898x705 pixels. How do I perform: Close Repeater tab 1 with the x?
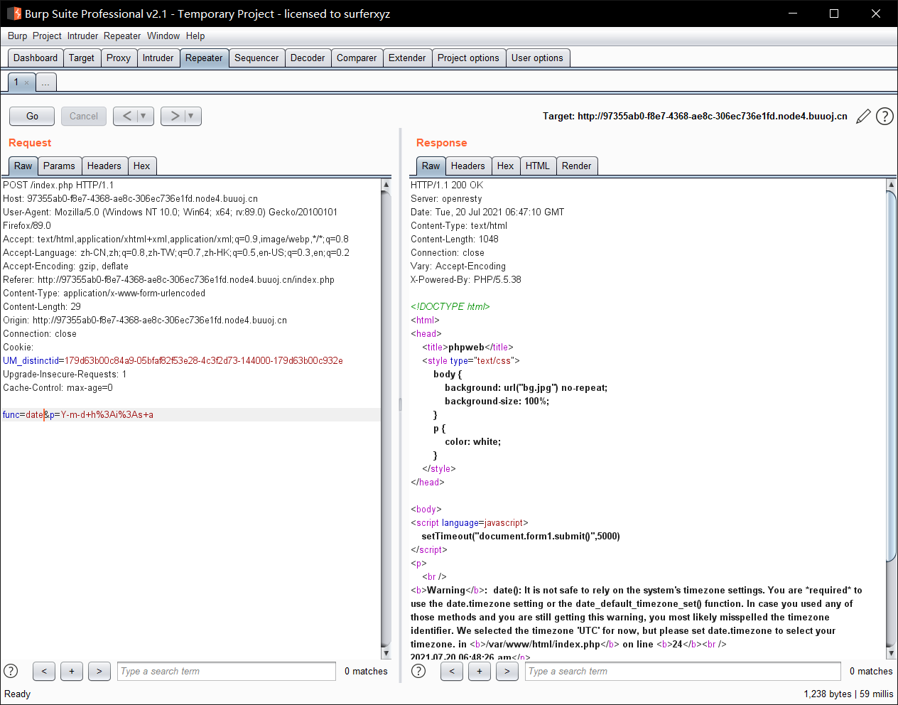(27, 82)
